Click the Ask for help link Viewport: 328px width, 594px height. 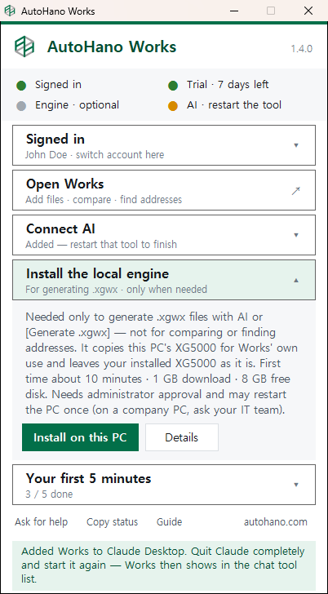point(42,522)
